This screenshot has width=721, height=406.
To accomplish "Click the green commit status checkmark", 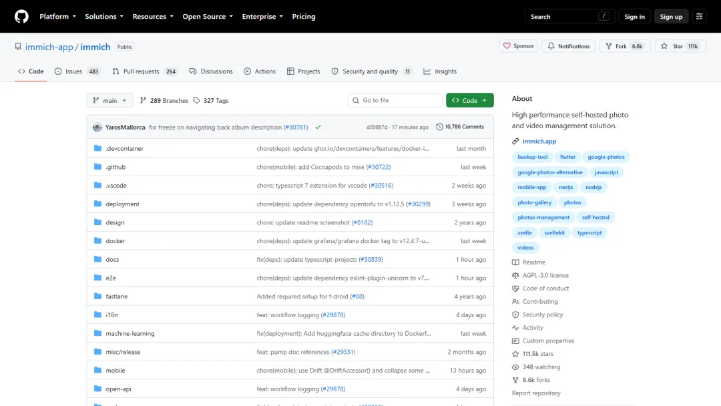I will [x=318, y=127].
